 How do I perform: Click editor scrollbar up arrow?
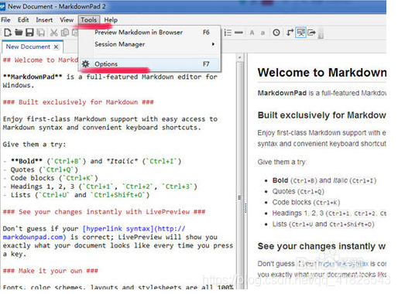pyautogui.click(x=239, y=58)
